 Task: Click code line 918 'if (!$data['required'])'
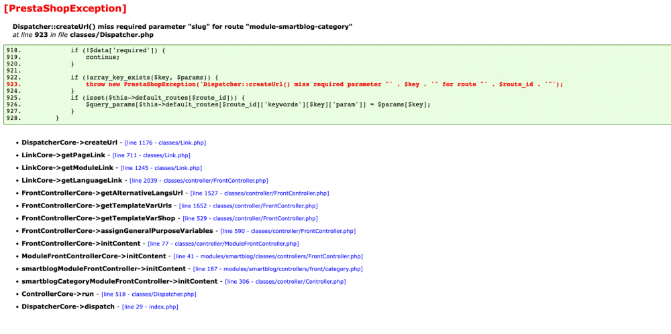tap(117, 50)
